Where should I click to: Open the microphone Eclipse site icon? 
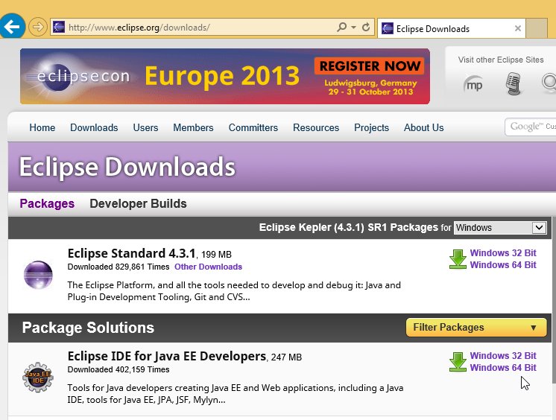pyautogui.click(x=513, y=83)
